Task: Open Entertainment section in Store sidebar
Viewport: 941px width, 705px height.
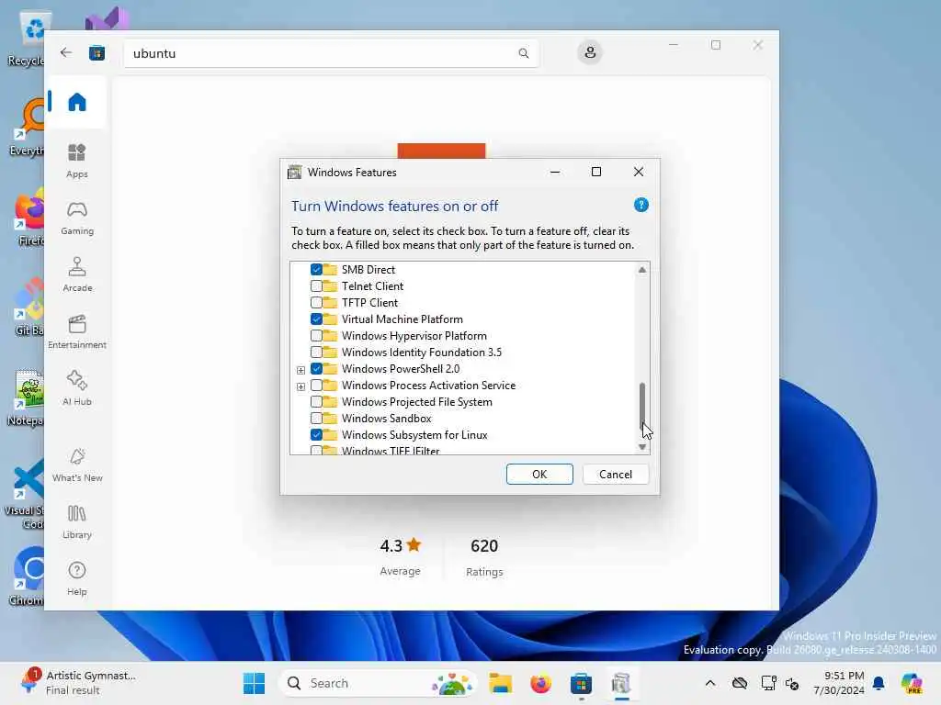Action: click(77, 331)
